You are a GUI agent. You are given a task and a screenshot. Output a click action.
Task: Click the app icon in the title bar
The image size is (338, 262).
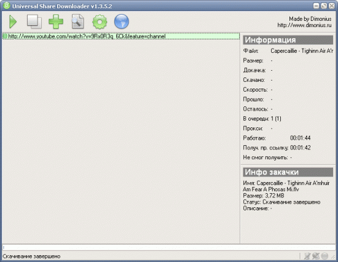(7, 6)
